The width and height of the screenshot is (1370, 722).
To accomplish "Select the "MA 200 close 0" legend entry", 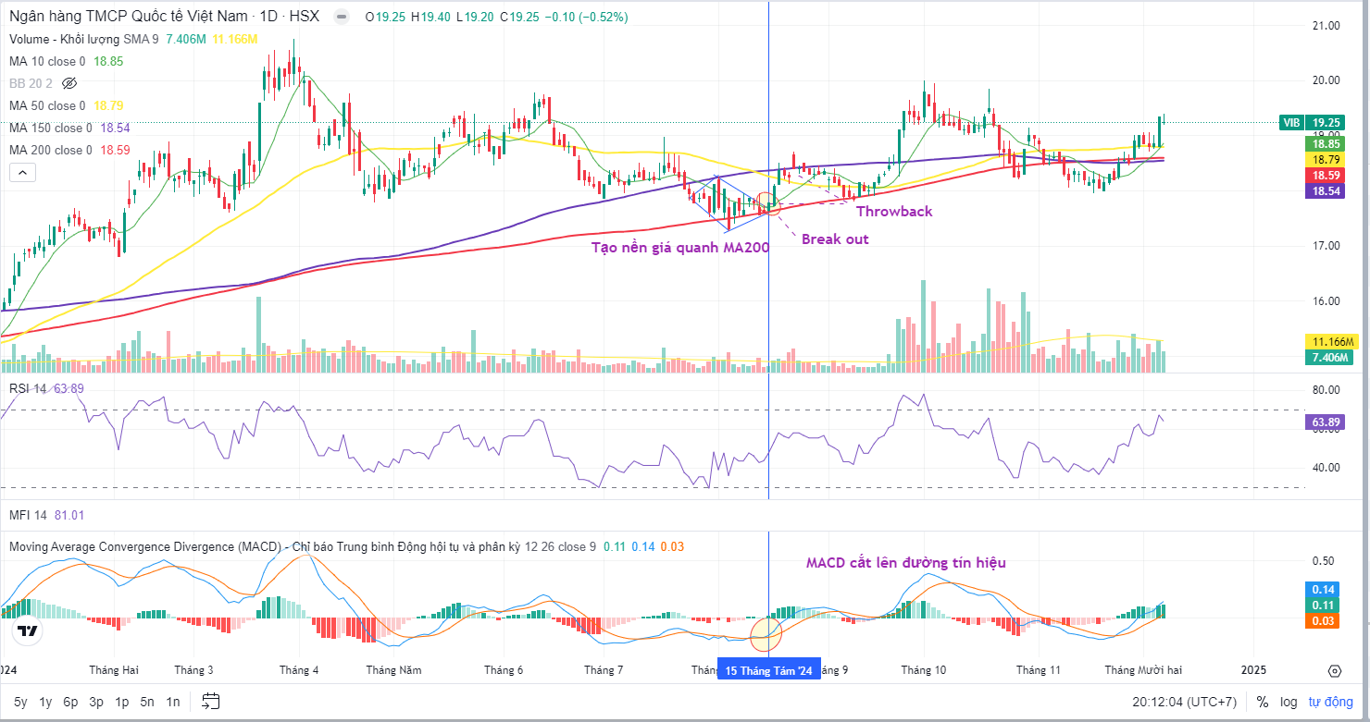I will click(51, 150).
